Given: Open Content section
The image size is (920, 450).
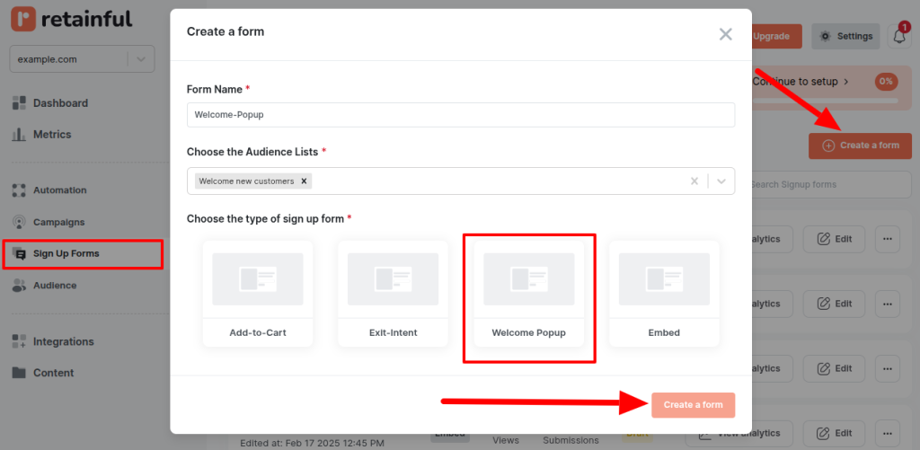Looking at the screenshot, I should (53, 373).
